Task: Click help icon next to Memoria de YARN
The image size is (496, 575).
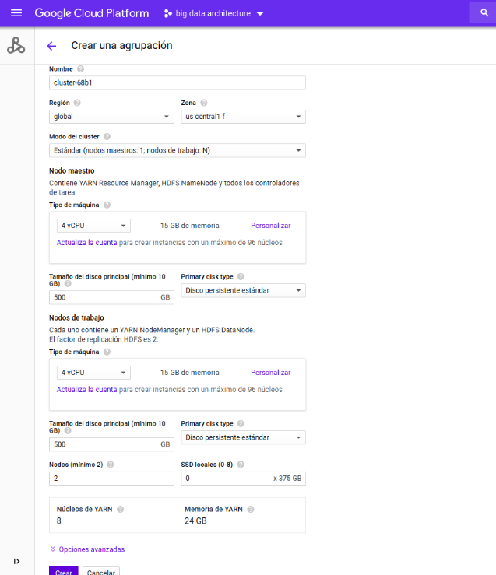Action: pyautogui.click(x=251, y=509)
